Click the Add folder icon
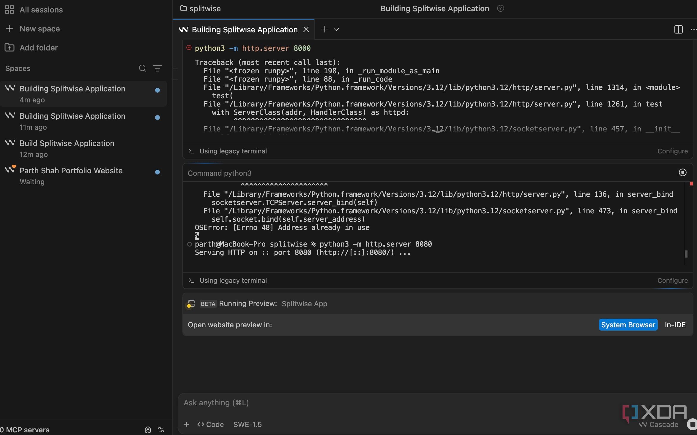 [x=10, y=47]
